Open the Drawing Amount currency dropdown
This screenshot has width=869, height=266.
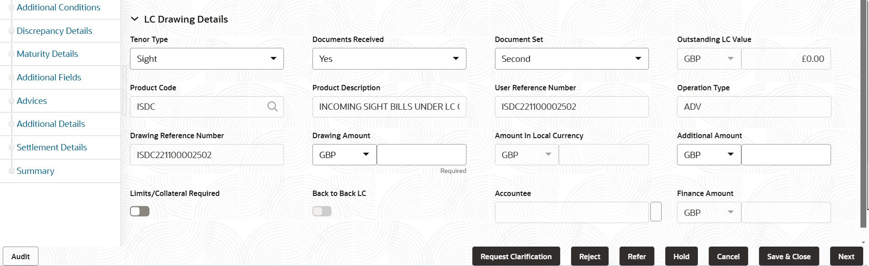click(366, 154)
